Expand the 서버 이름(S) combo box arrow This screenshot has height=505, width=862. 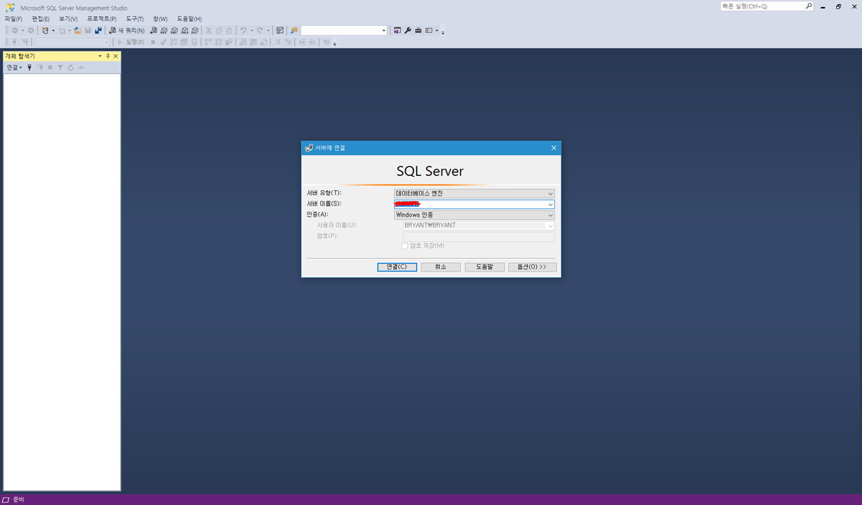[550, 205]
